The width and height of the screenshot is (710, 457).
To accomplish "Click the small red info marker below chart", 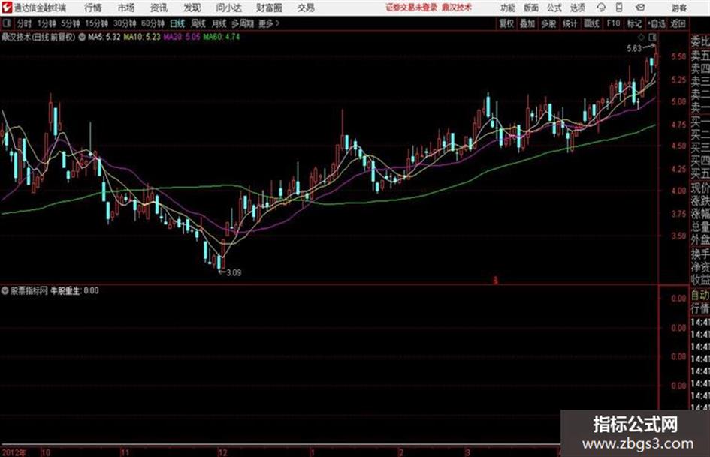I will 495,281.
